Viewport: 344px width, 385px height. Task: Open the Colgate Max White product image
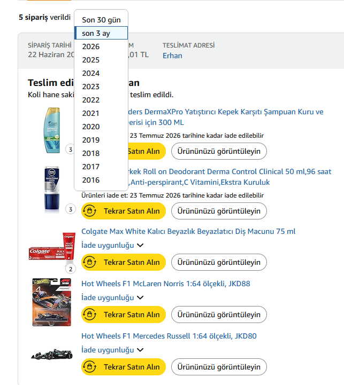tap(52, 246)
